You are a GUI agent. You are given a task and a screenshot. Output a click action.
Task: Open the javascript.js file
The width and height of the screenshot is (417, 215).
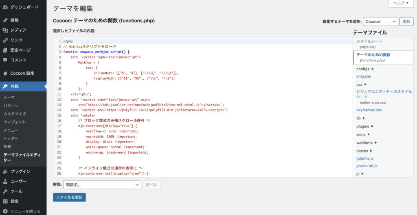[x=367, y=166]
